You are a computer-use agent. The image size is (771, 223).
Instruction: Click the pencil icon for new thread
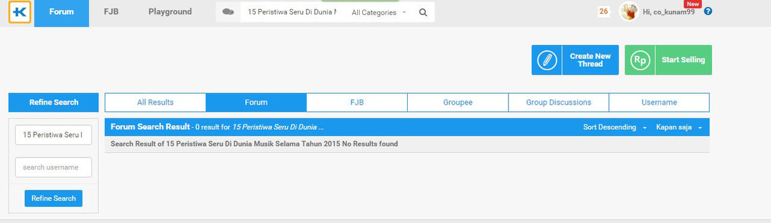pyautogui.click(x=546, y=60)
